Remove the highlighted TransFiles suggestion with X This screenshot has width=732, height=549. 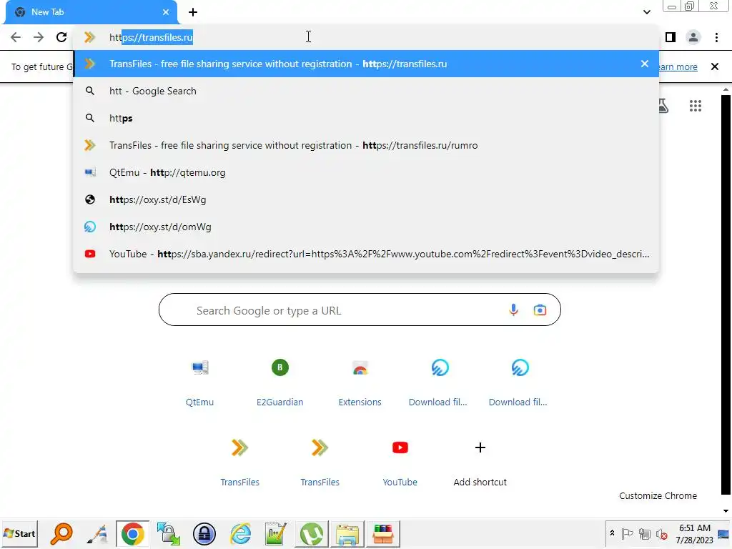645,64
